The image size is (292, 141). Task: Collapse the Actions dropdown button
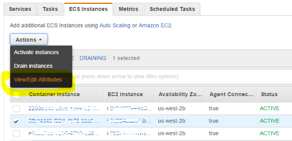(29, 40)
